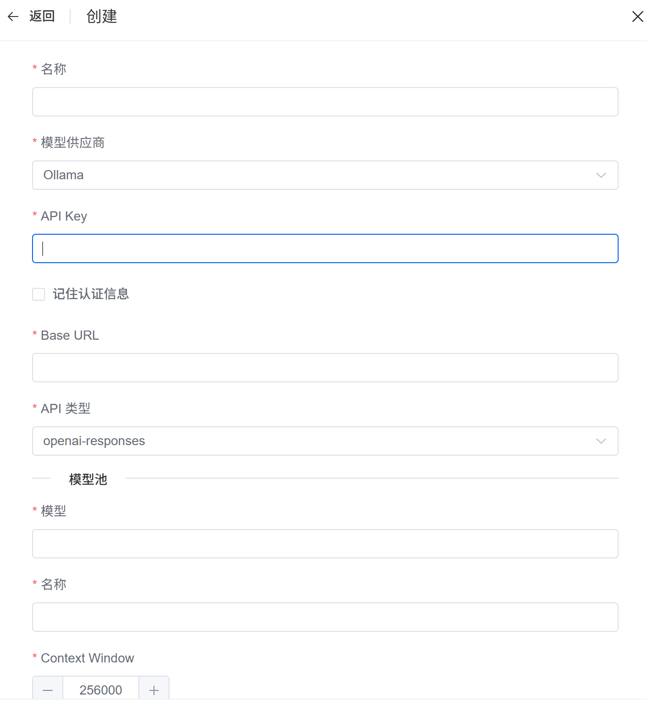Expand the API 类型 dropdown chevron
Viewport: 647px width, 706px height.
click(601, 441)
